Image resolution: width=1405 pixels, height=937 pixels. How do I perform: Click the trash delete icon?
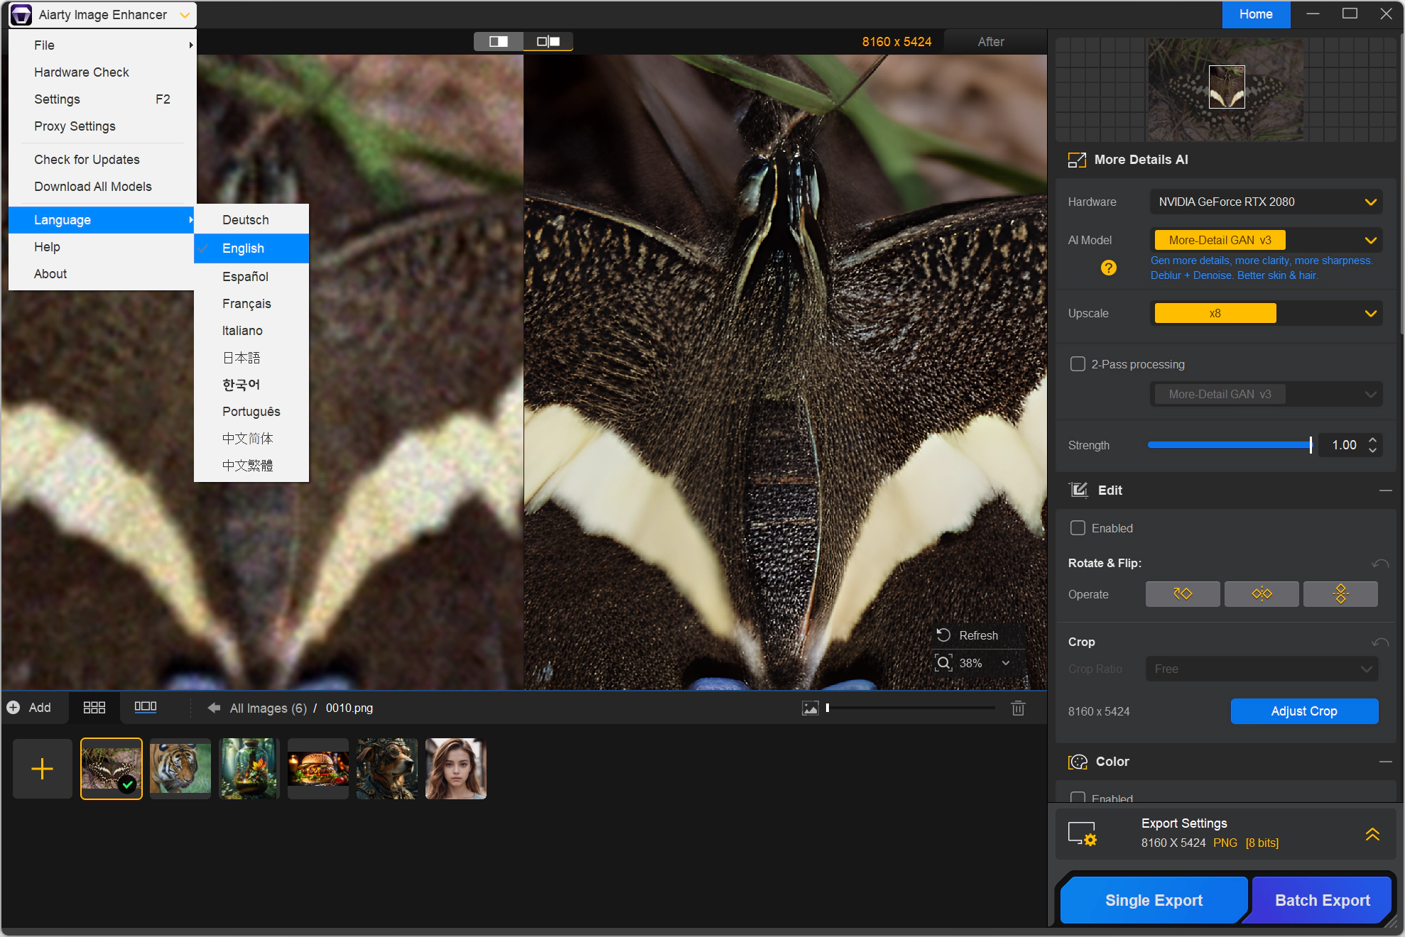coord(1018,708)
